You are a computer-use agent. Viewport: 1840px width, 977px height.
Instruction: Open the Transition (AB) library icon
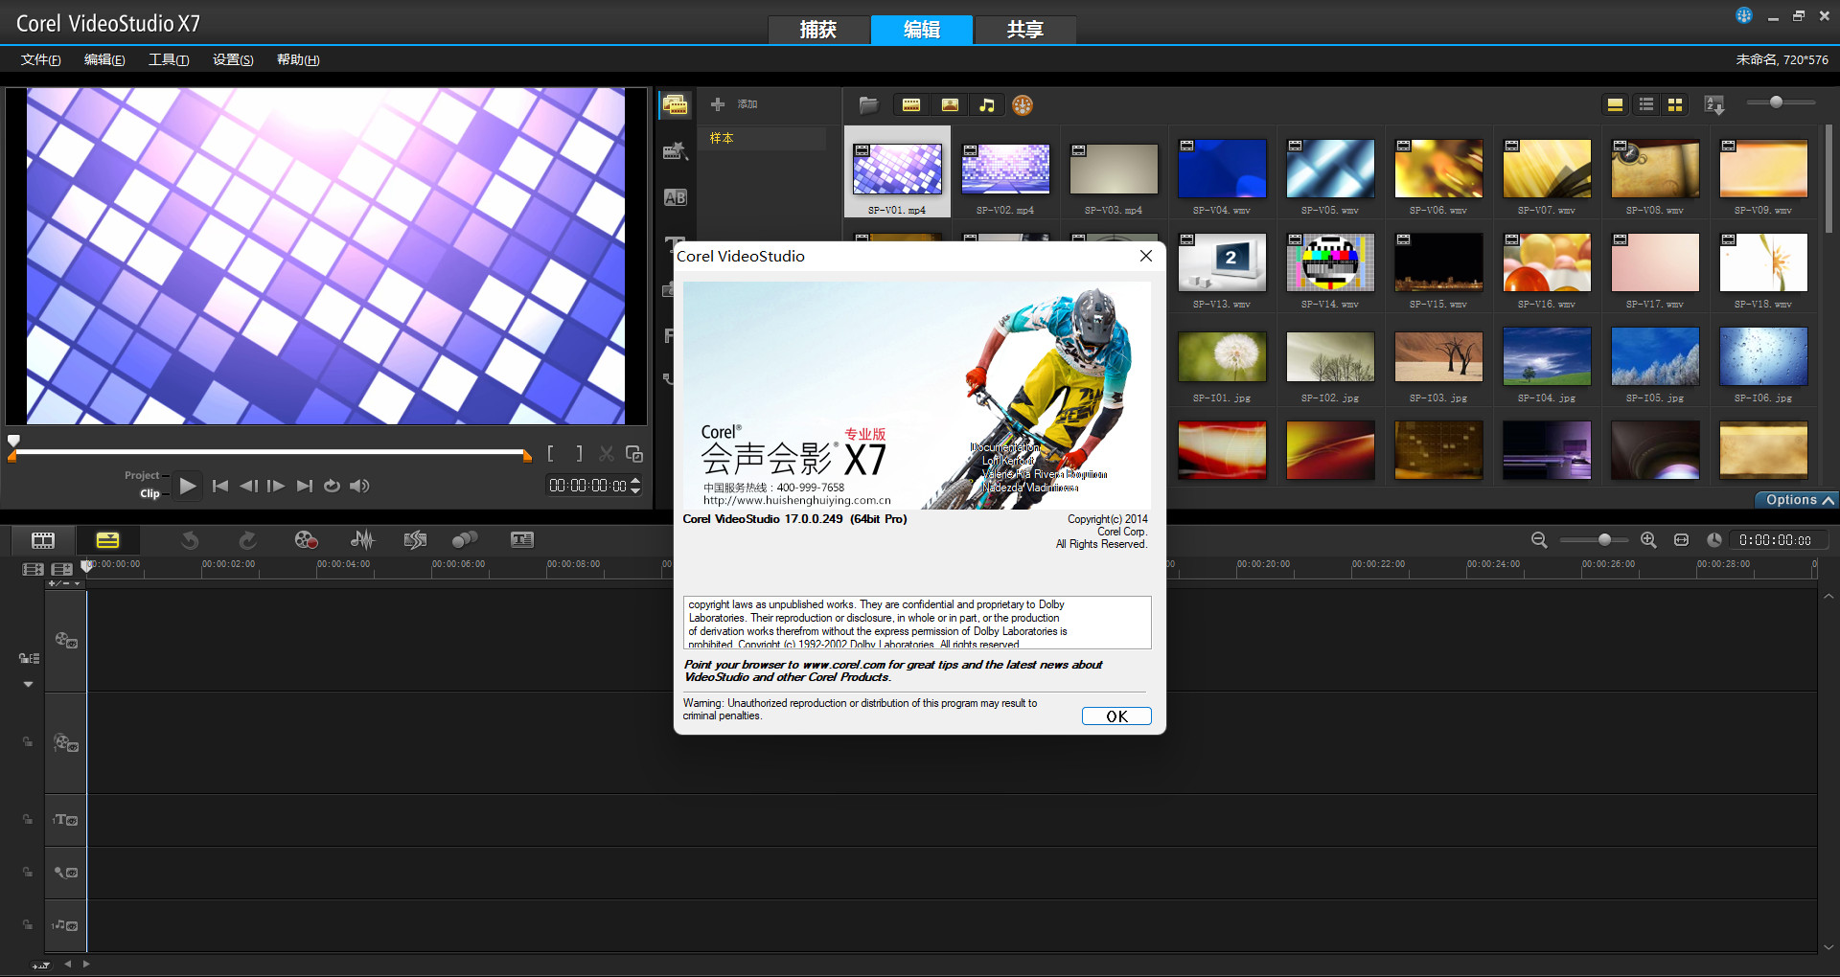(676, 197)
